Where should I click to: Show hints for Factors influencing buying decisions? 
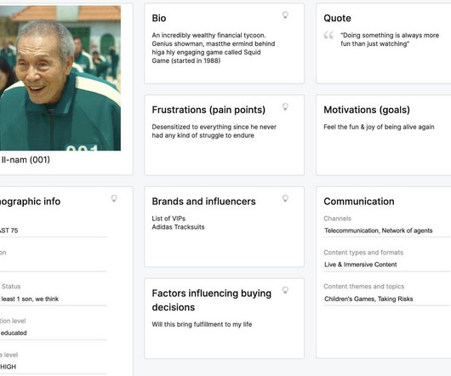pos(285,290)
